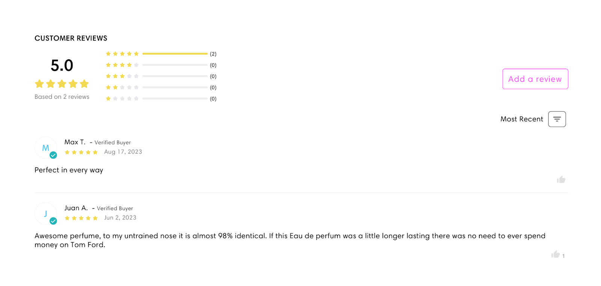The height and width of the screenshot is (286, 601).
Task: Like Max T.'s review with thumbs up
Action: (561, 179)
